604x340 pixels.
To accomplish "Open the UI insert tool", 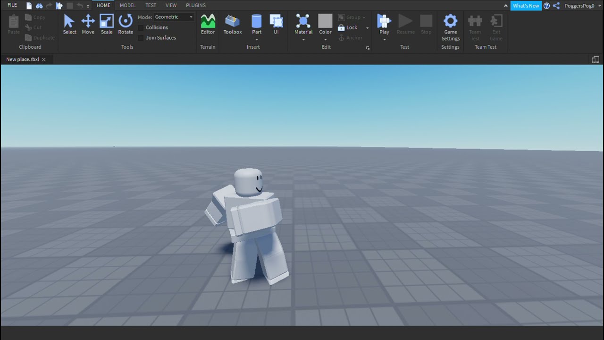I will click(x=276, y=24).
